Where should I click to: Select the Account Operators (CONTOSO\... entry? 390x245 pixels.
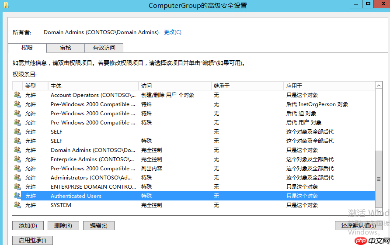[x=93, y=95]
